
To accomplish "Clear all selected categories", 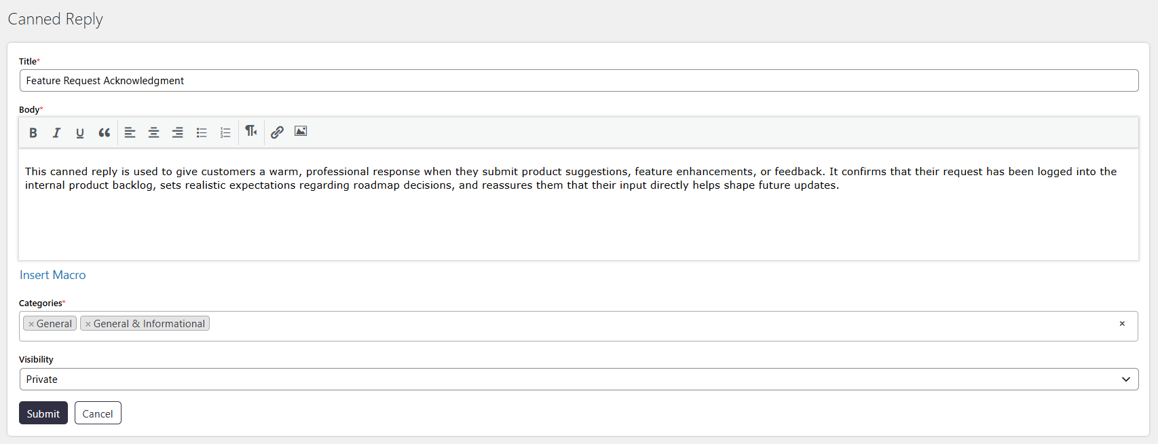I will 1122,324.
